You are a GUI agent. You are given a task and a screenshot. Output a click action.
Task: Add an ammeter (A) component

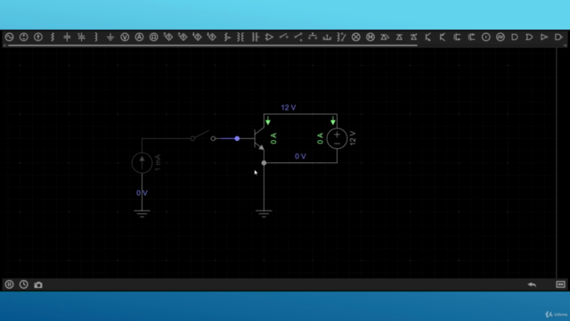tap(139, 37)
